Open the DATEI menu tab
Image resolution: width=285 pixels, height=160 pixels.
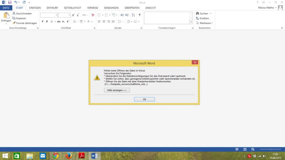click(6, 7)
